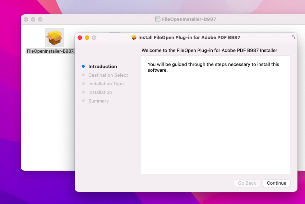Click the Continue button

click(276, 183)
